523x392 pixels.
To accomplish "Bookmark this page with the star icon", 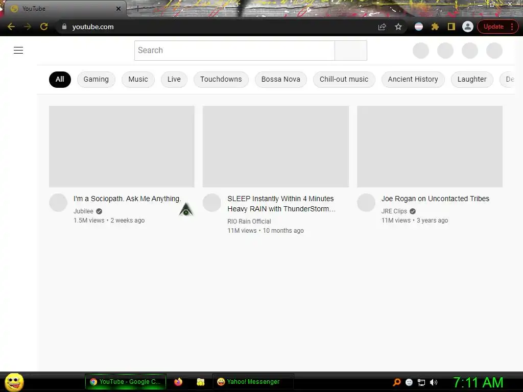I will (398, 27).
